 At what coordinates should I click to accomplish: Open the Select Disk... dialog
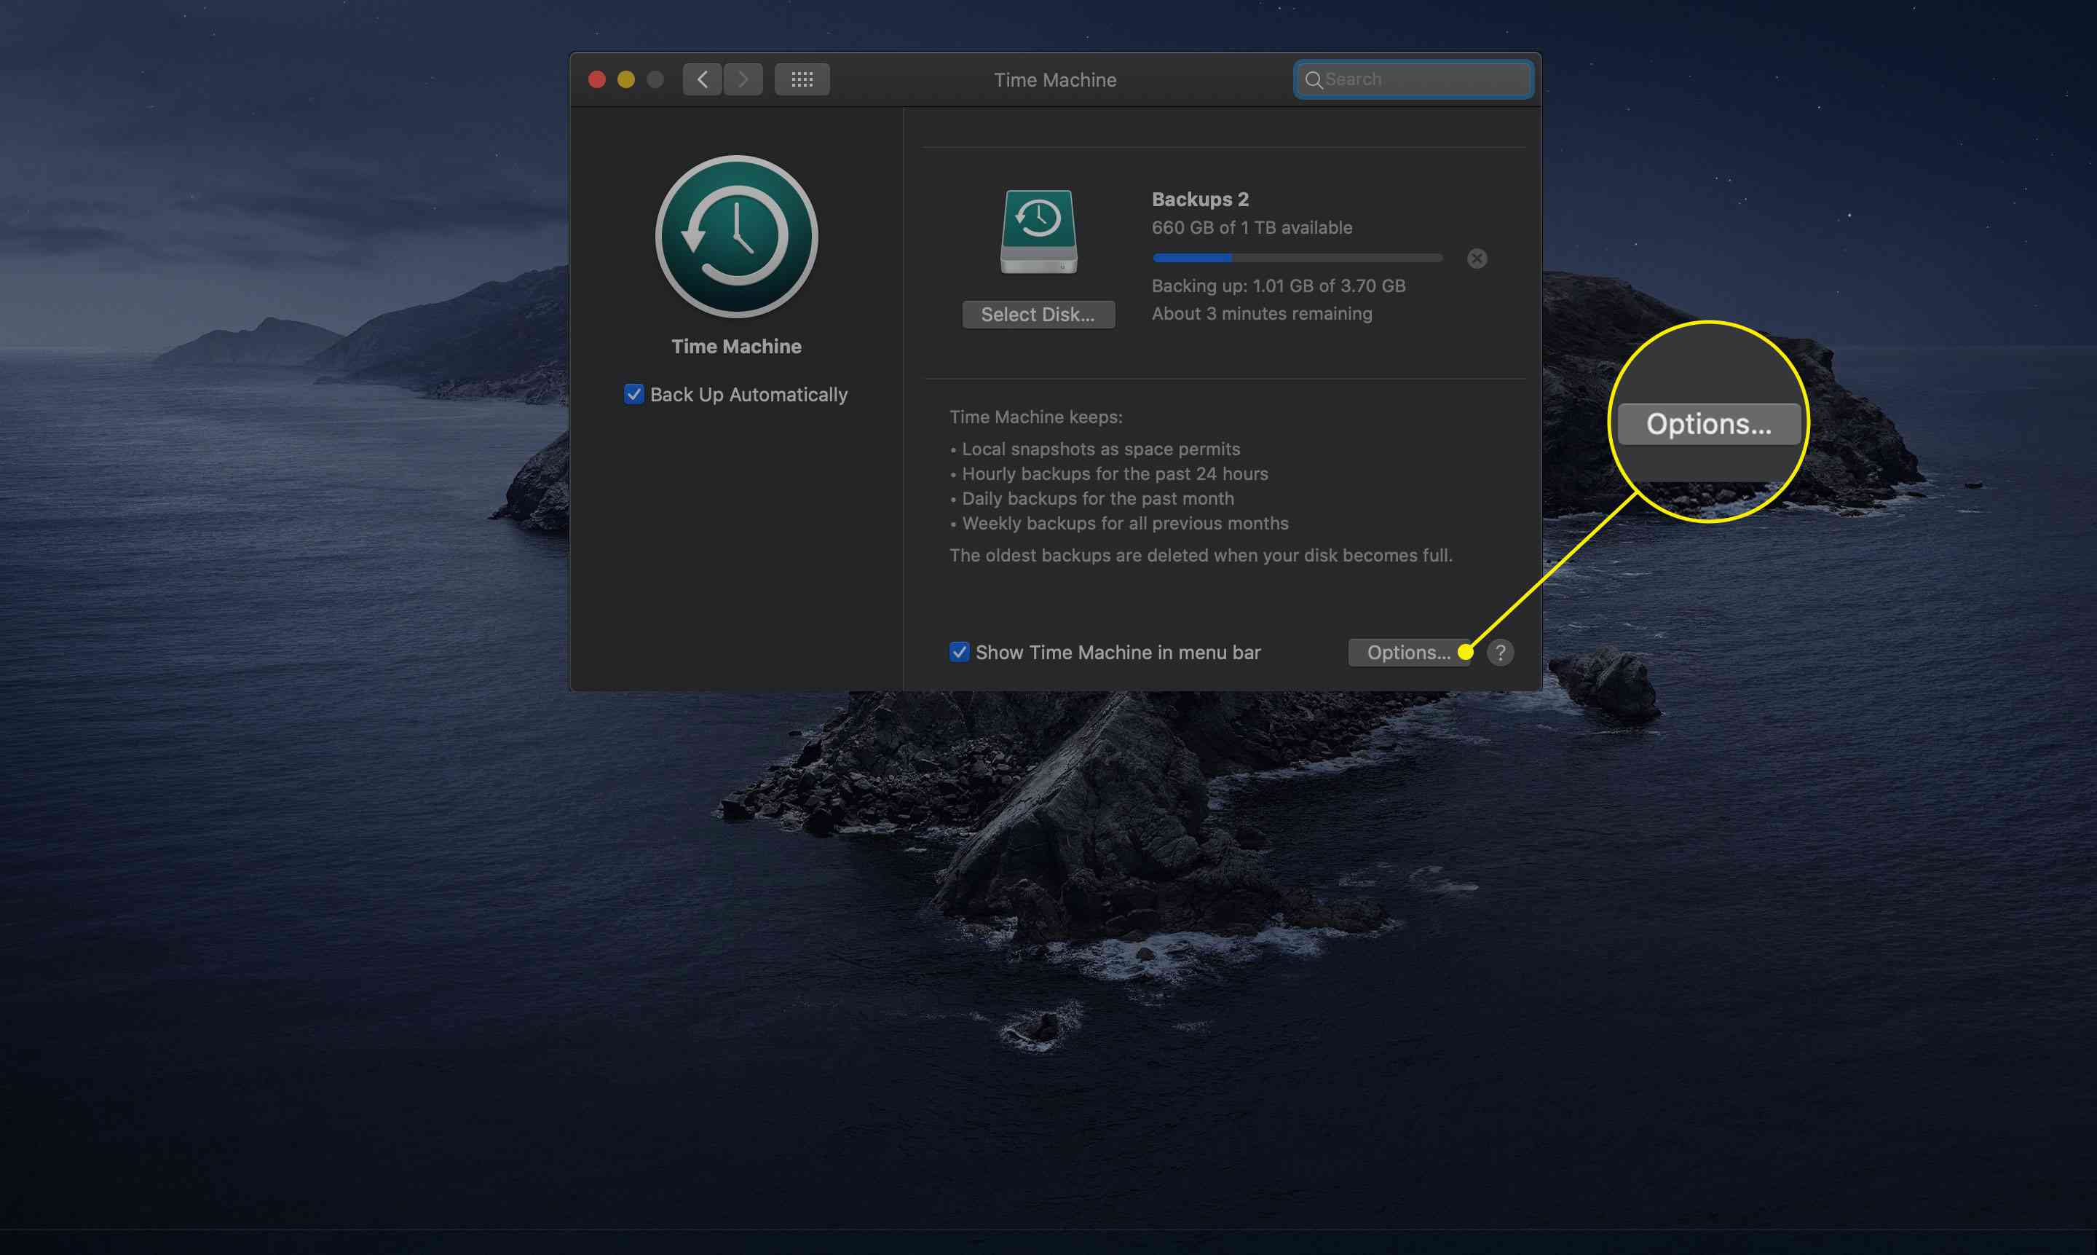tap(1038, 315)
